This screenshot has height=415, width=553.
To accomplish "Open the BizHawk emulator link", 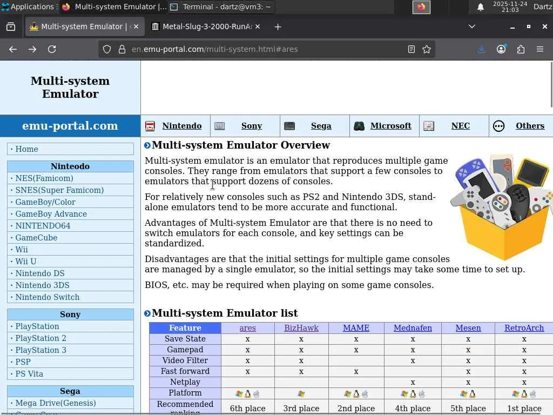I will coord(301,328).
